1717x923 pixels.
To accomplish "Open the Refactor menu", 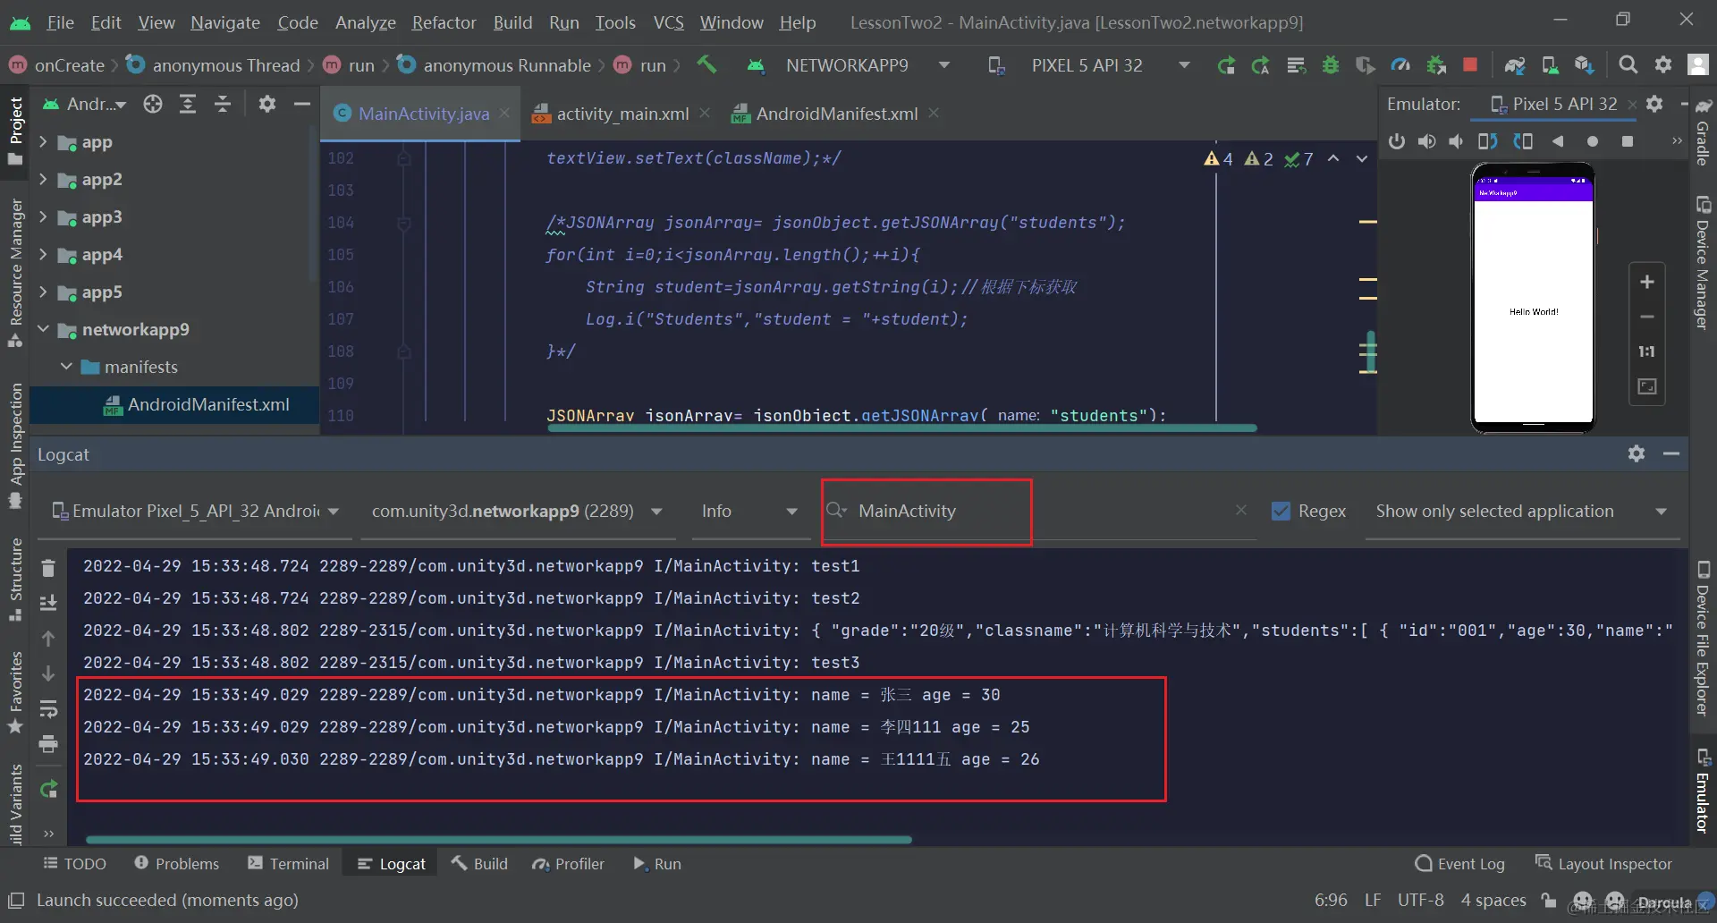I will pyautogui.click(x=444, y=22).
